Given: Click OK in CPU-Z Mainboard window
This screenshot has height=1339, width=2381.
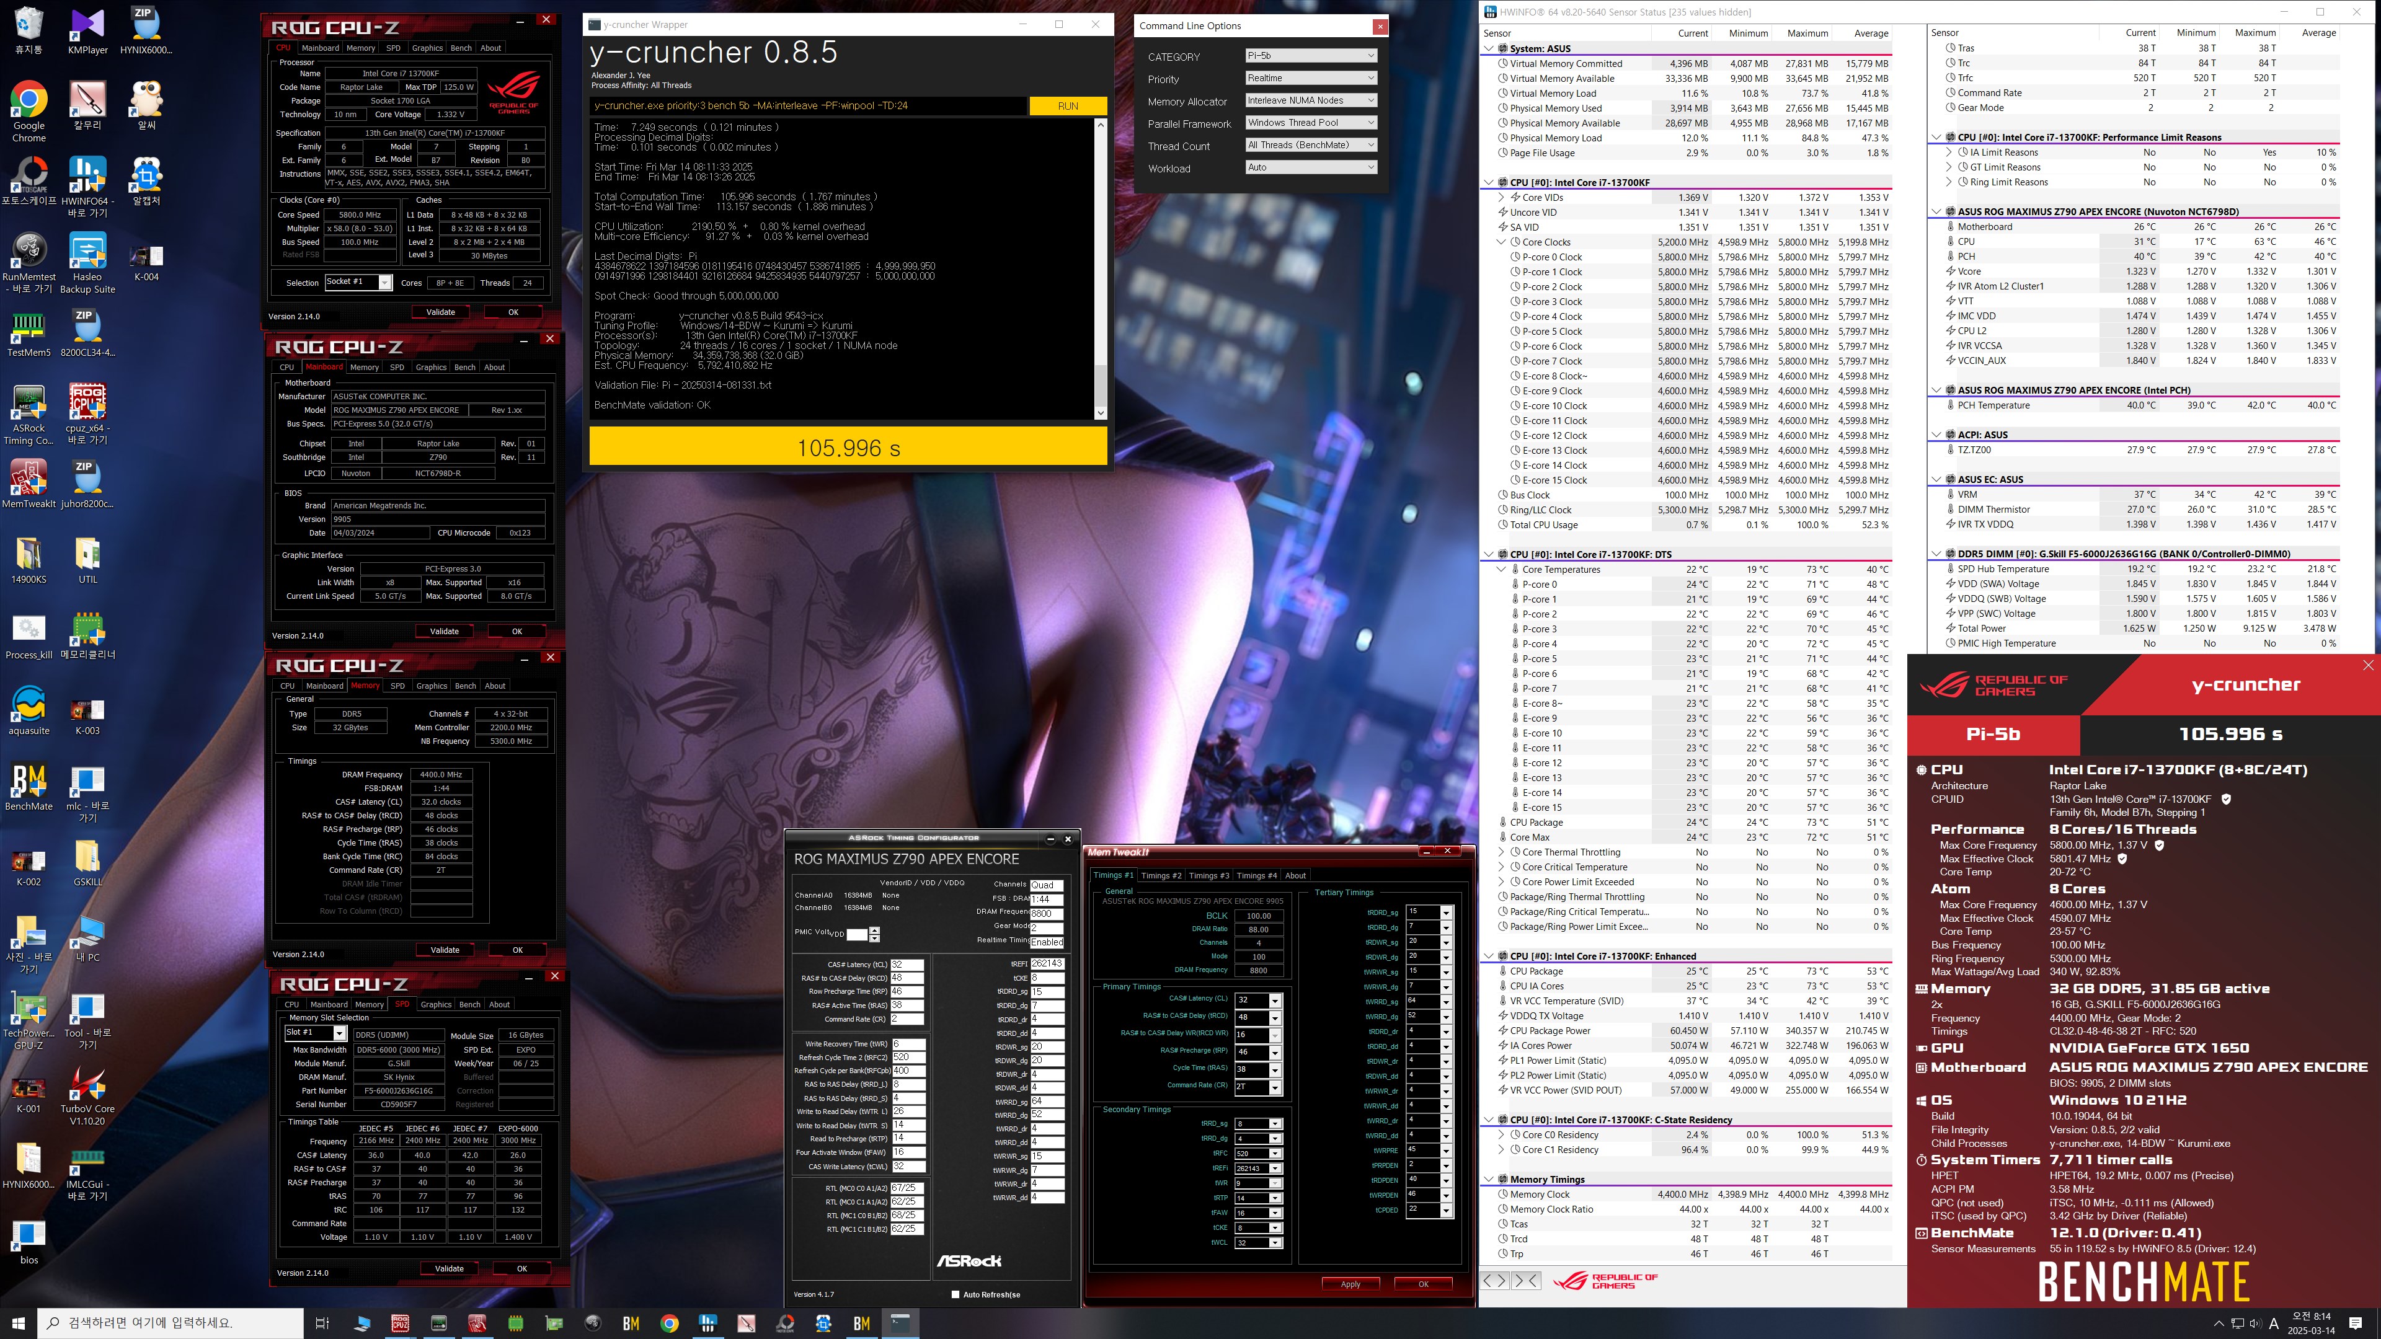Looking at the screenshot, I should point(517,631).
